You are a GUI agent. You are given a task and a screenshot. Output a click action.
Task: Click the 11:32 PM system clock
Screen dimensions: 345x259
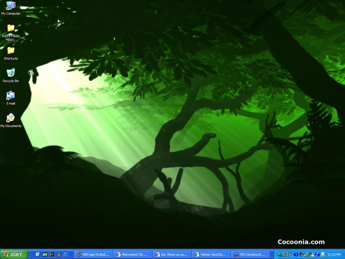[x=334, y=255]
